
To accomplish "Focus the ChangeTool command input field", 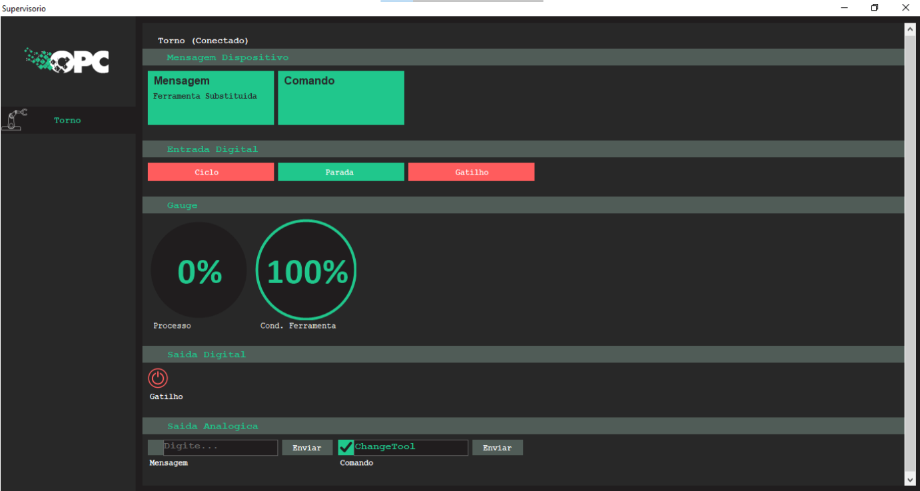I will tap(410, 447).
